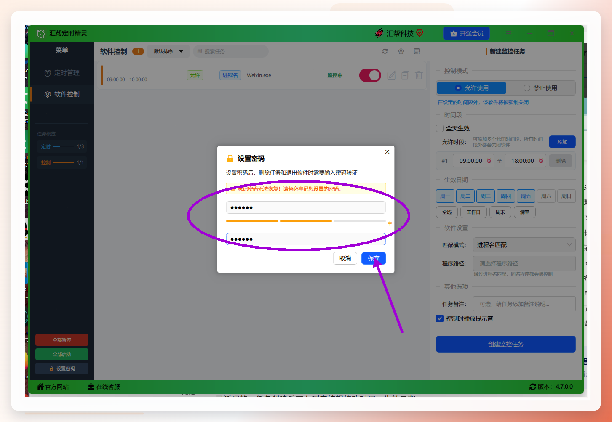Toggle the 周五 day button
This screenshot has height=422, width=612.
(526, 196)
